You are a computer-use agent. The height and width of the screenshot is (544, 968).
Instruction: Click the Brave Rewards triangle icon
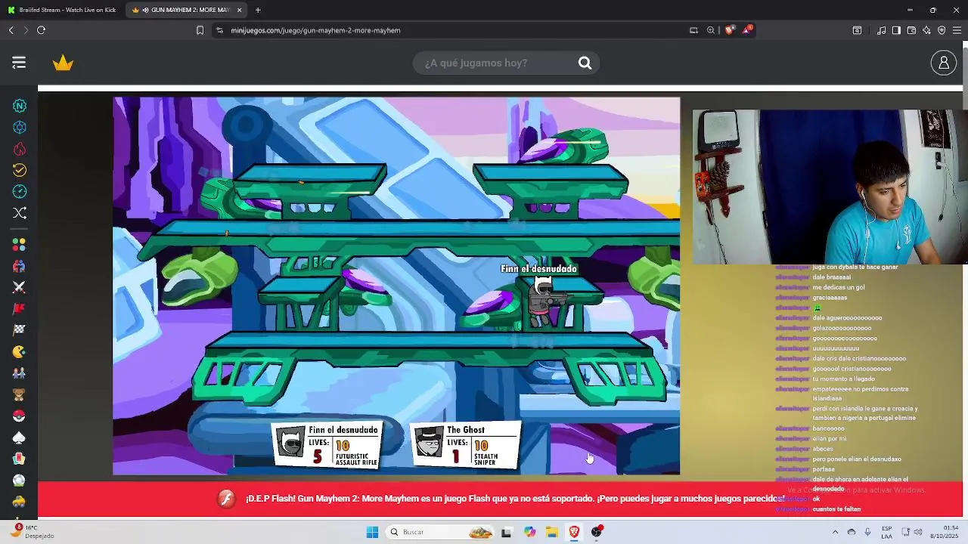pyautogui.click(x=747, y=30)
